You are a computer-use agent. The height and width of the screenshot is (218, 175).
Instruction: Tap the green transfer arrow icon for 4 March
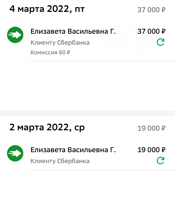15,35
